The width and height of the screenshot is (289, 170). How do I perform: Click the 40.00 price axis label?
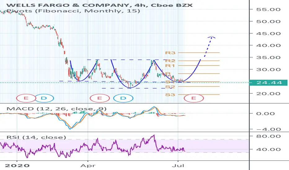click(268, 45)
